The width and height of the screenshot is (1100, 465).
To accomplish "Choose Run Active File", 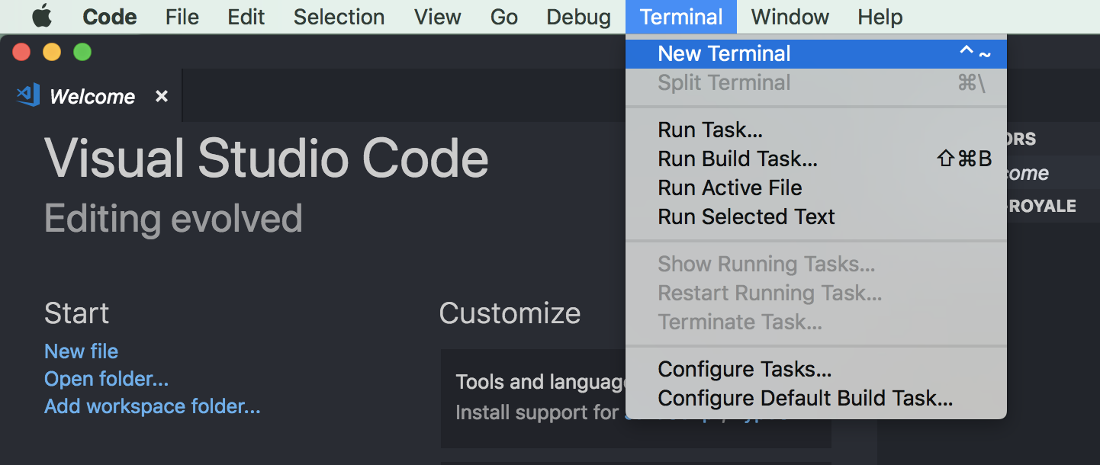I will click(816, 188).
